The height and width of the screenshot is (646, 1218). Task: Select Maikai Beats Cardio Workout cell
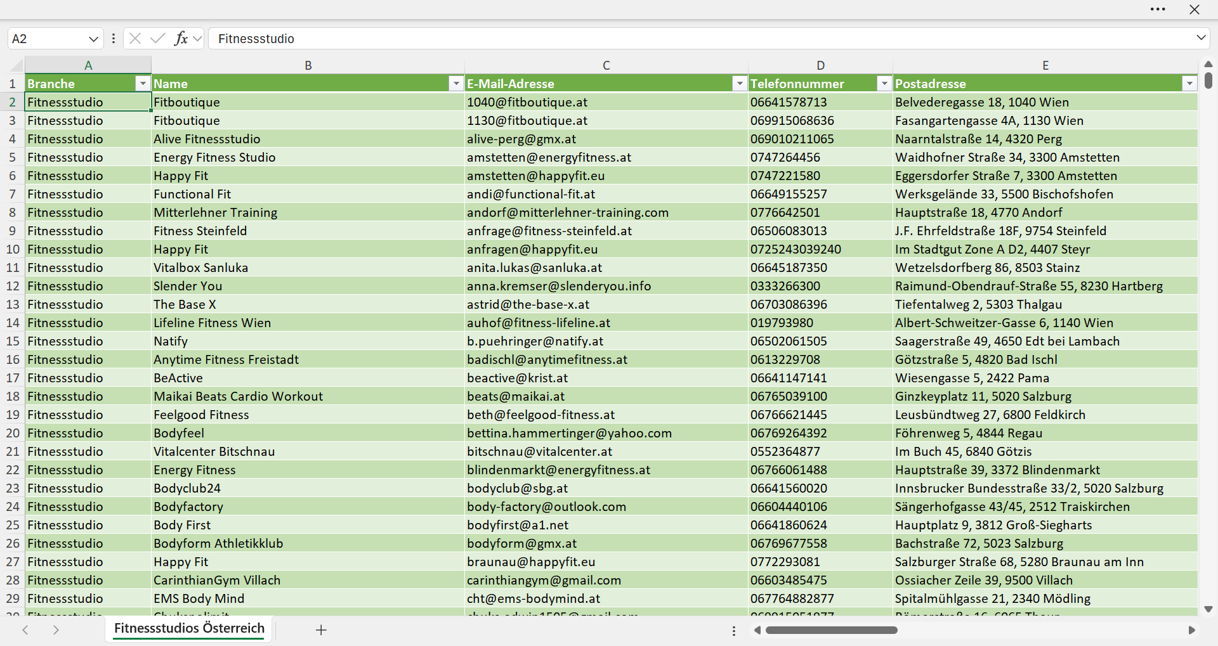pos(308,396)
